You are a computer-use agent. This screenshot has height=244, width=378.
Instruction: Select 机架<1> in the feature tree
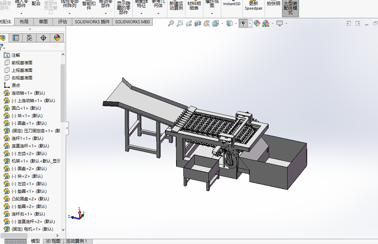[21, 161]
